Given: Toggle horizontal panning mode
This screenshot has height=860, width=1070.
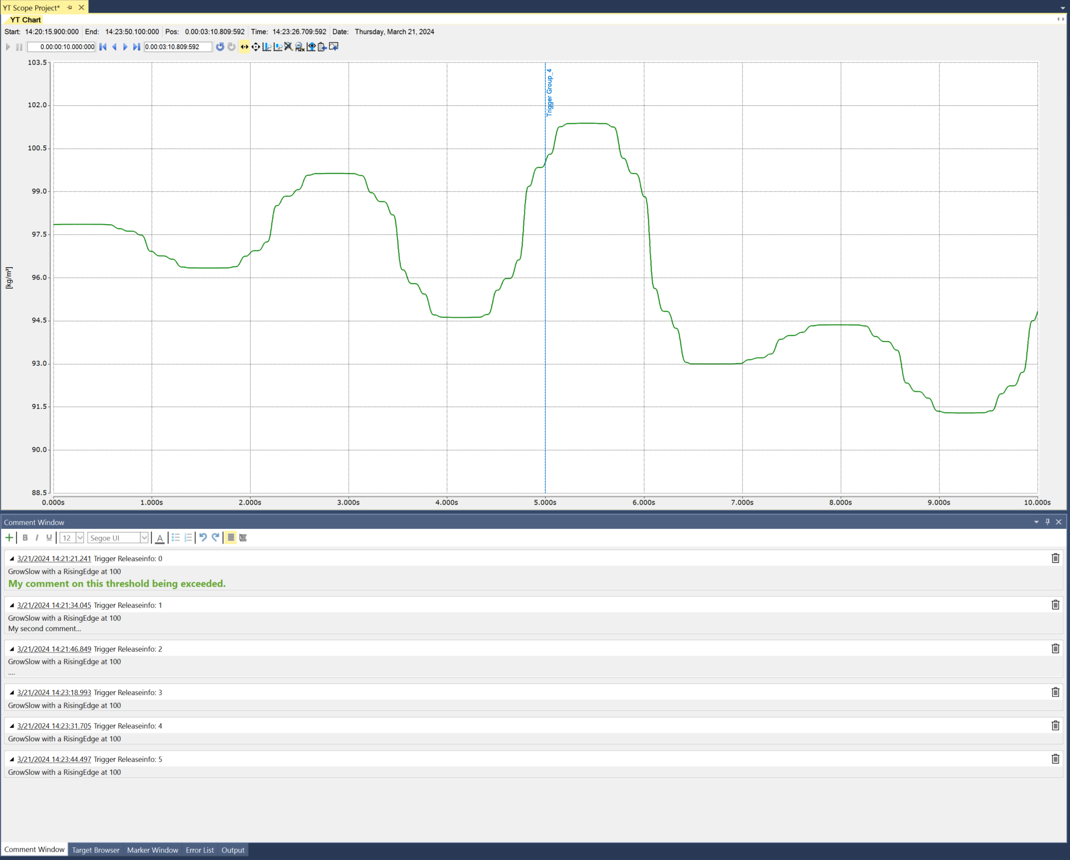Looking at the screenshot, I should point(244,47).
